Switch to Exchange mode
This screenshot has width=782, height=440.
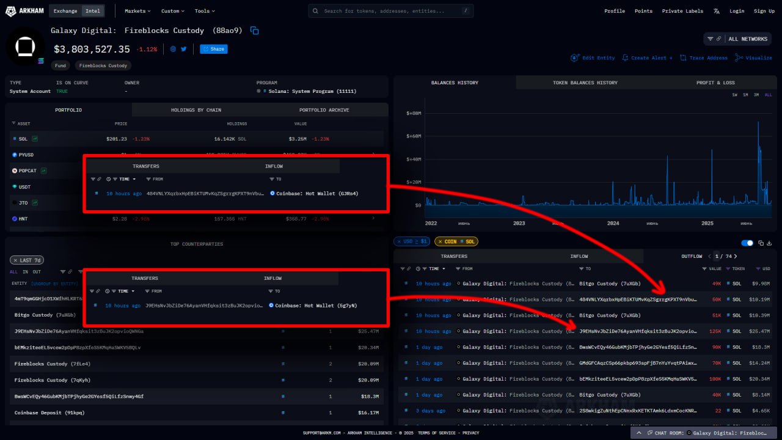tap(65, 11)
